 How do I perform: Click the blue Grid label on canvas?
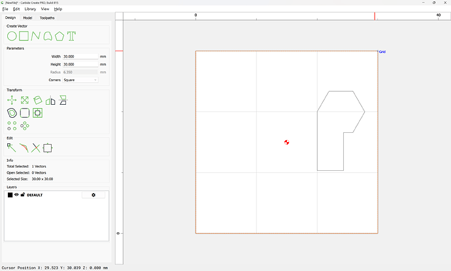point(382,52)
